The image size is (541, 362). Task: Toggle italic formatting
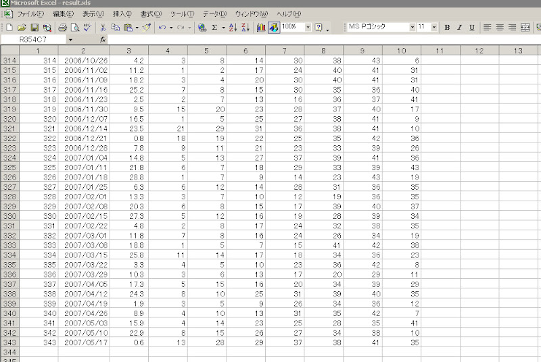460,28
